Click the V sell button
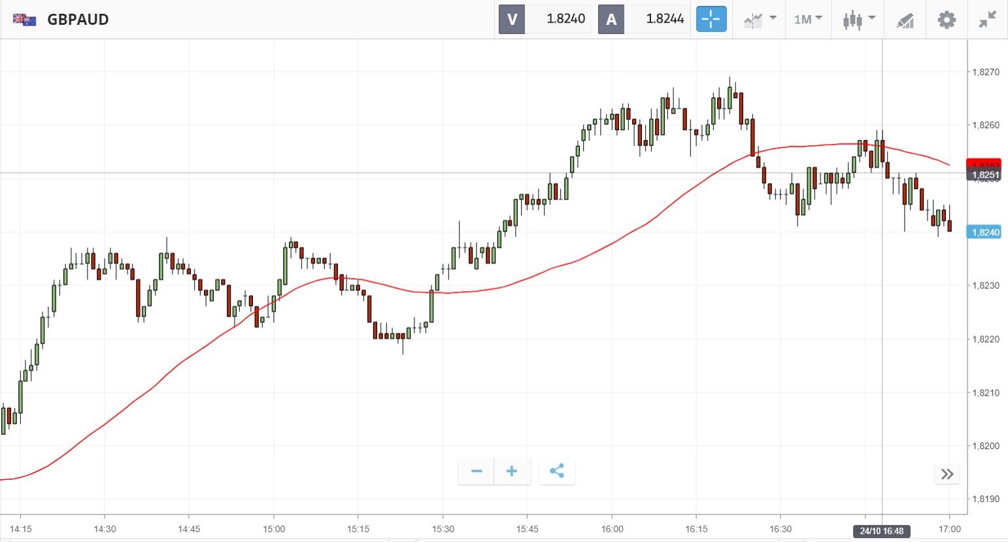Image resolution: width=1008 pixels, height=542 pixels. [x=512, y=19]
